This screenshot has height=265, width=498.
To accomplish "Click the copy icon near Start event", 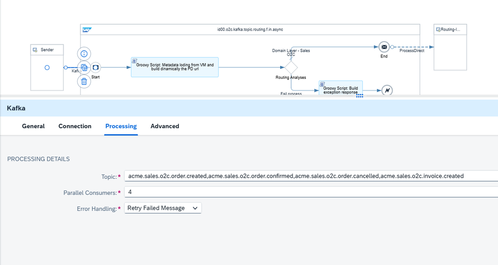I will 84,68.
